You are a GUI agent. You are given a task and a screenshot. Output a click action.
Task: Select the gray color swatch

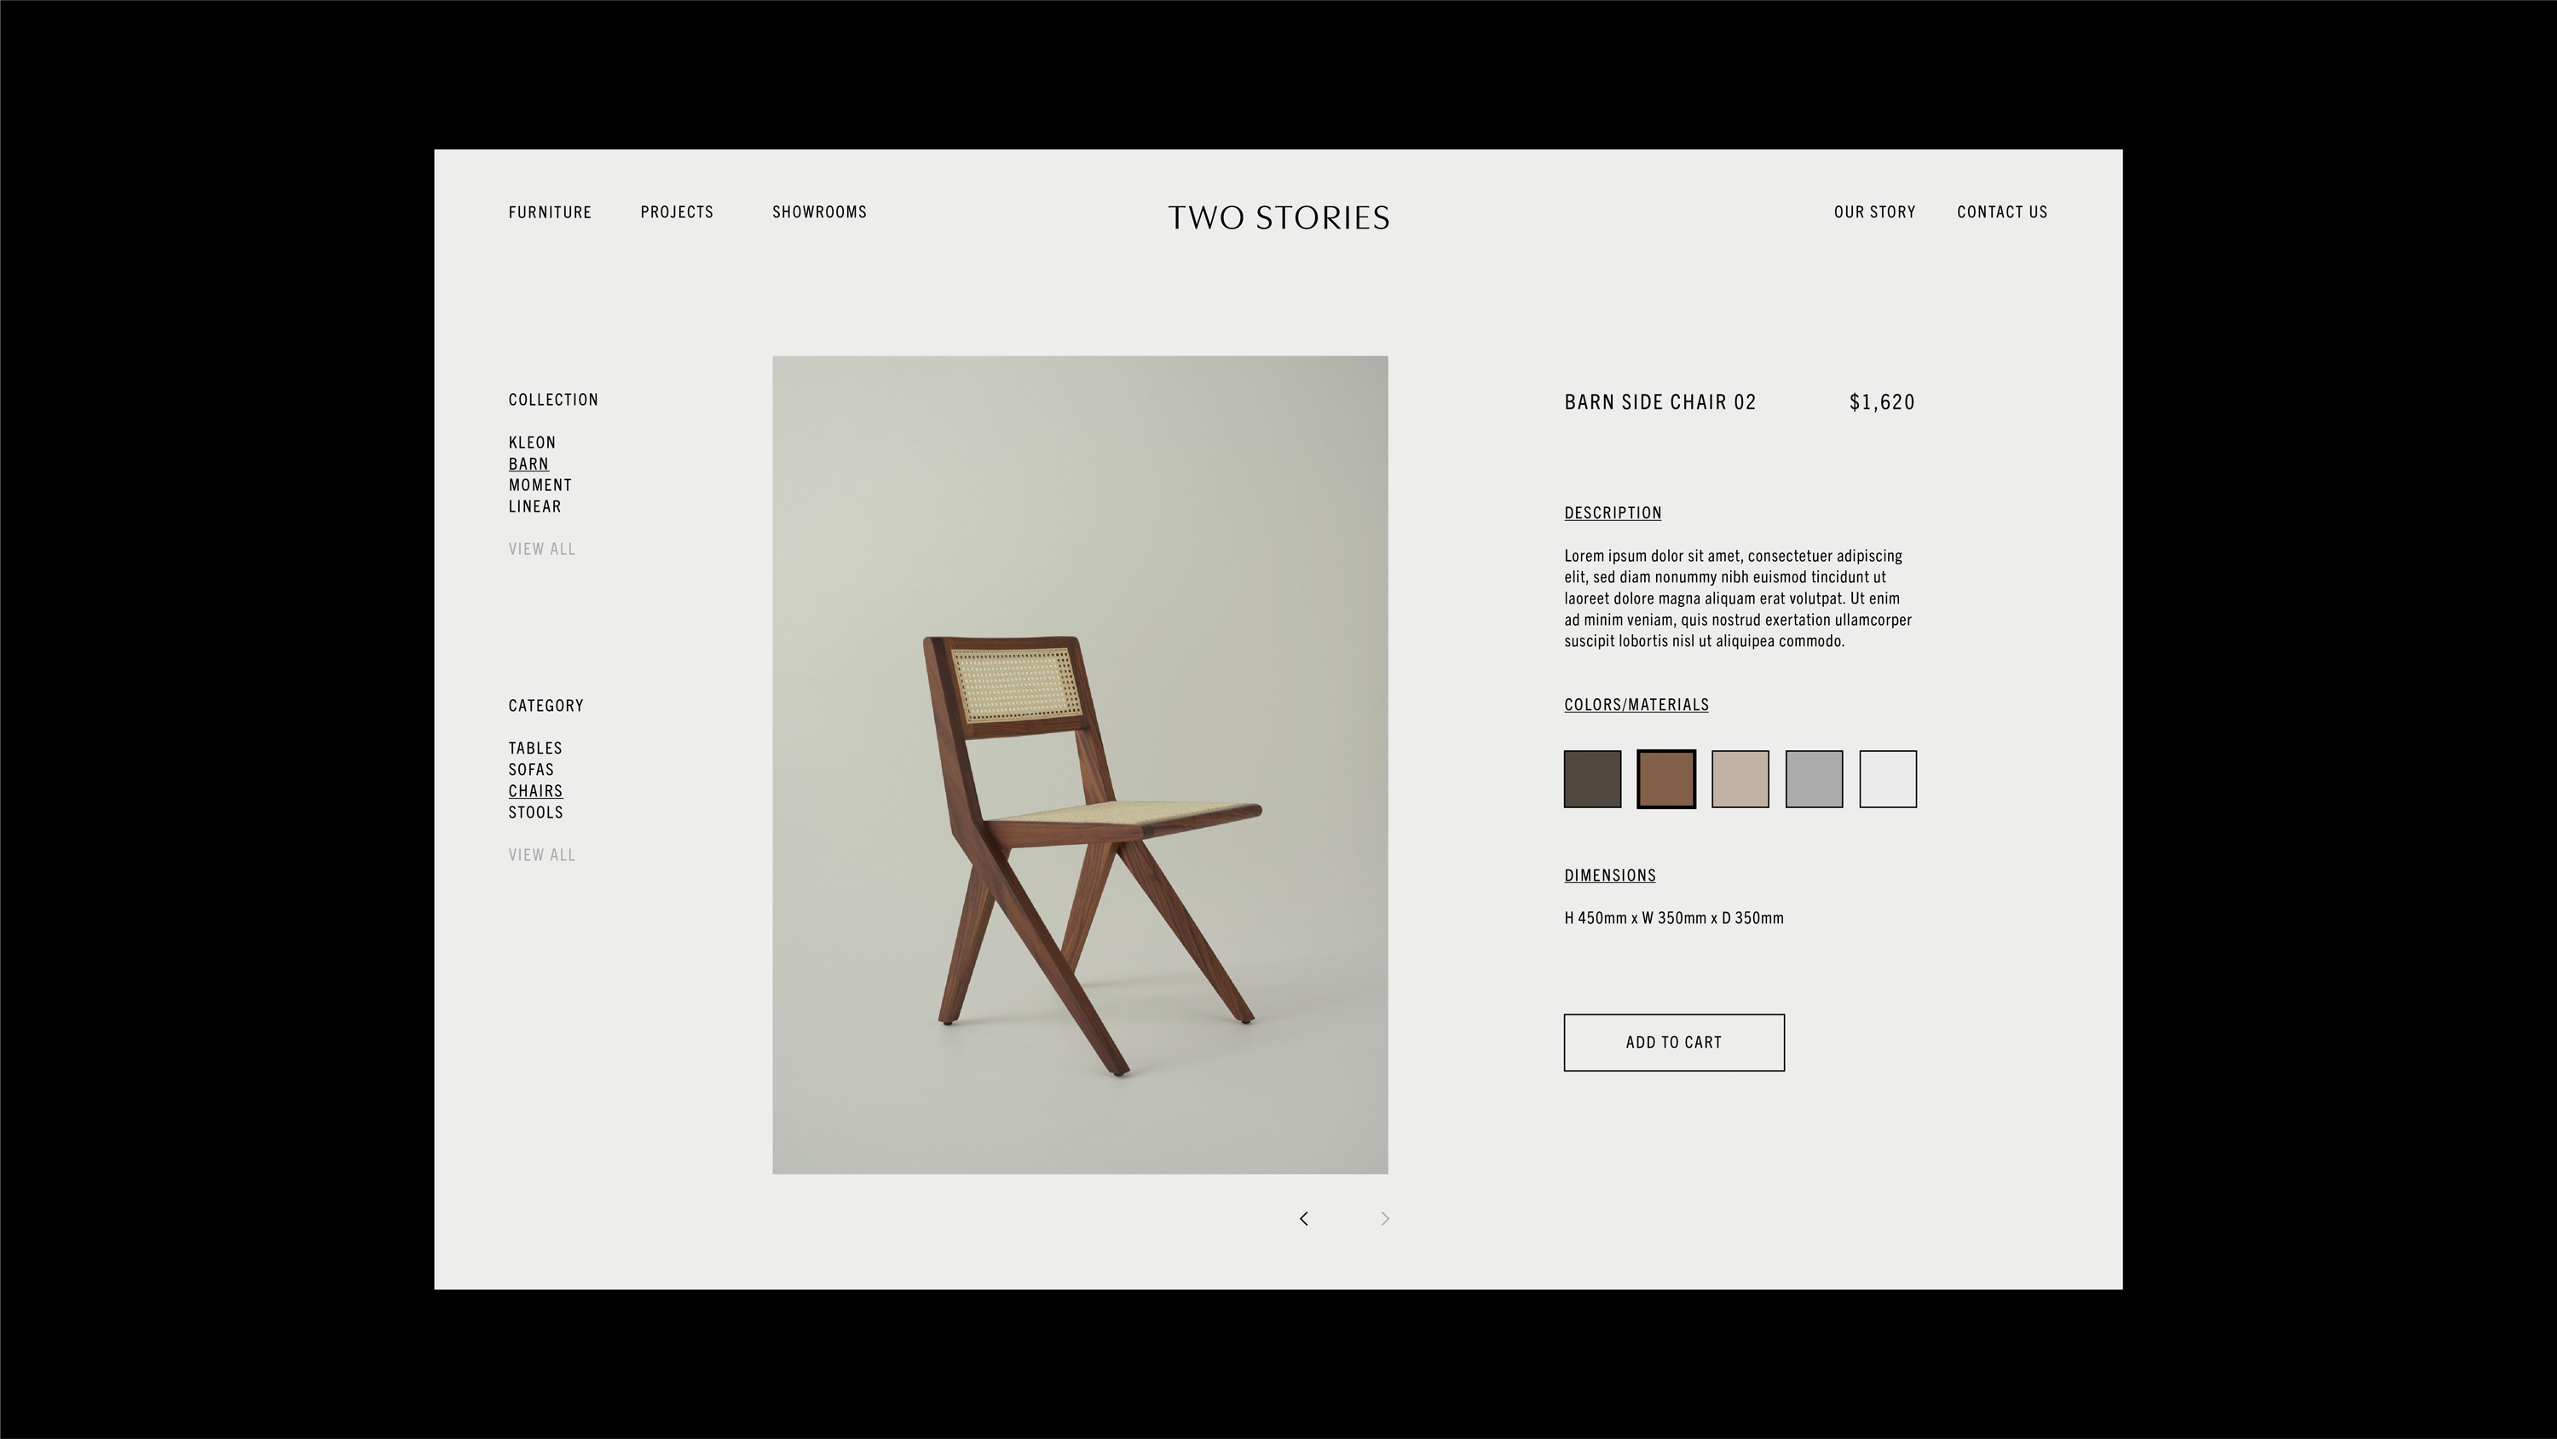click(x=1814, y=778)
